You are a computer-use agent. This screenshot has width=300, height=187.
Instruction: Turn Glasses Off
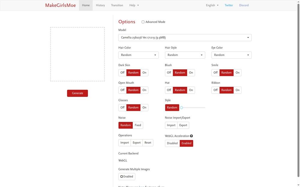[122, 107]
